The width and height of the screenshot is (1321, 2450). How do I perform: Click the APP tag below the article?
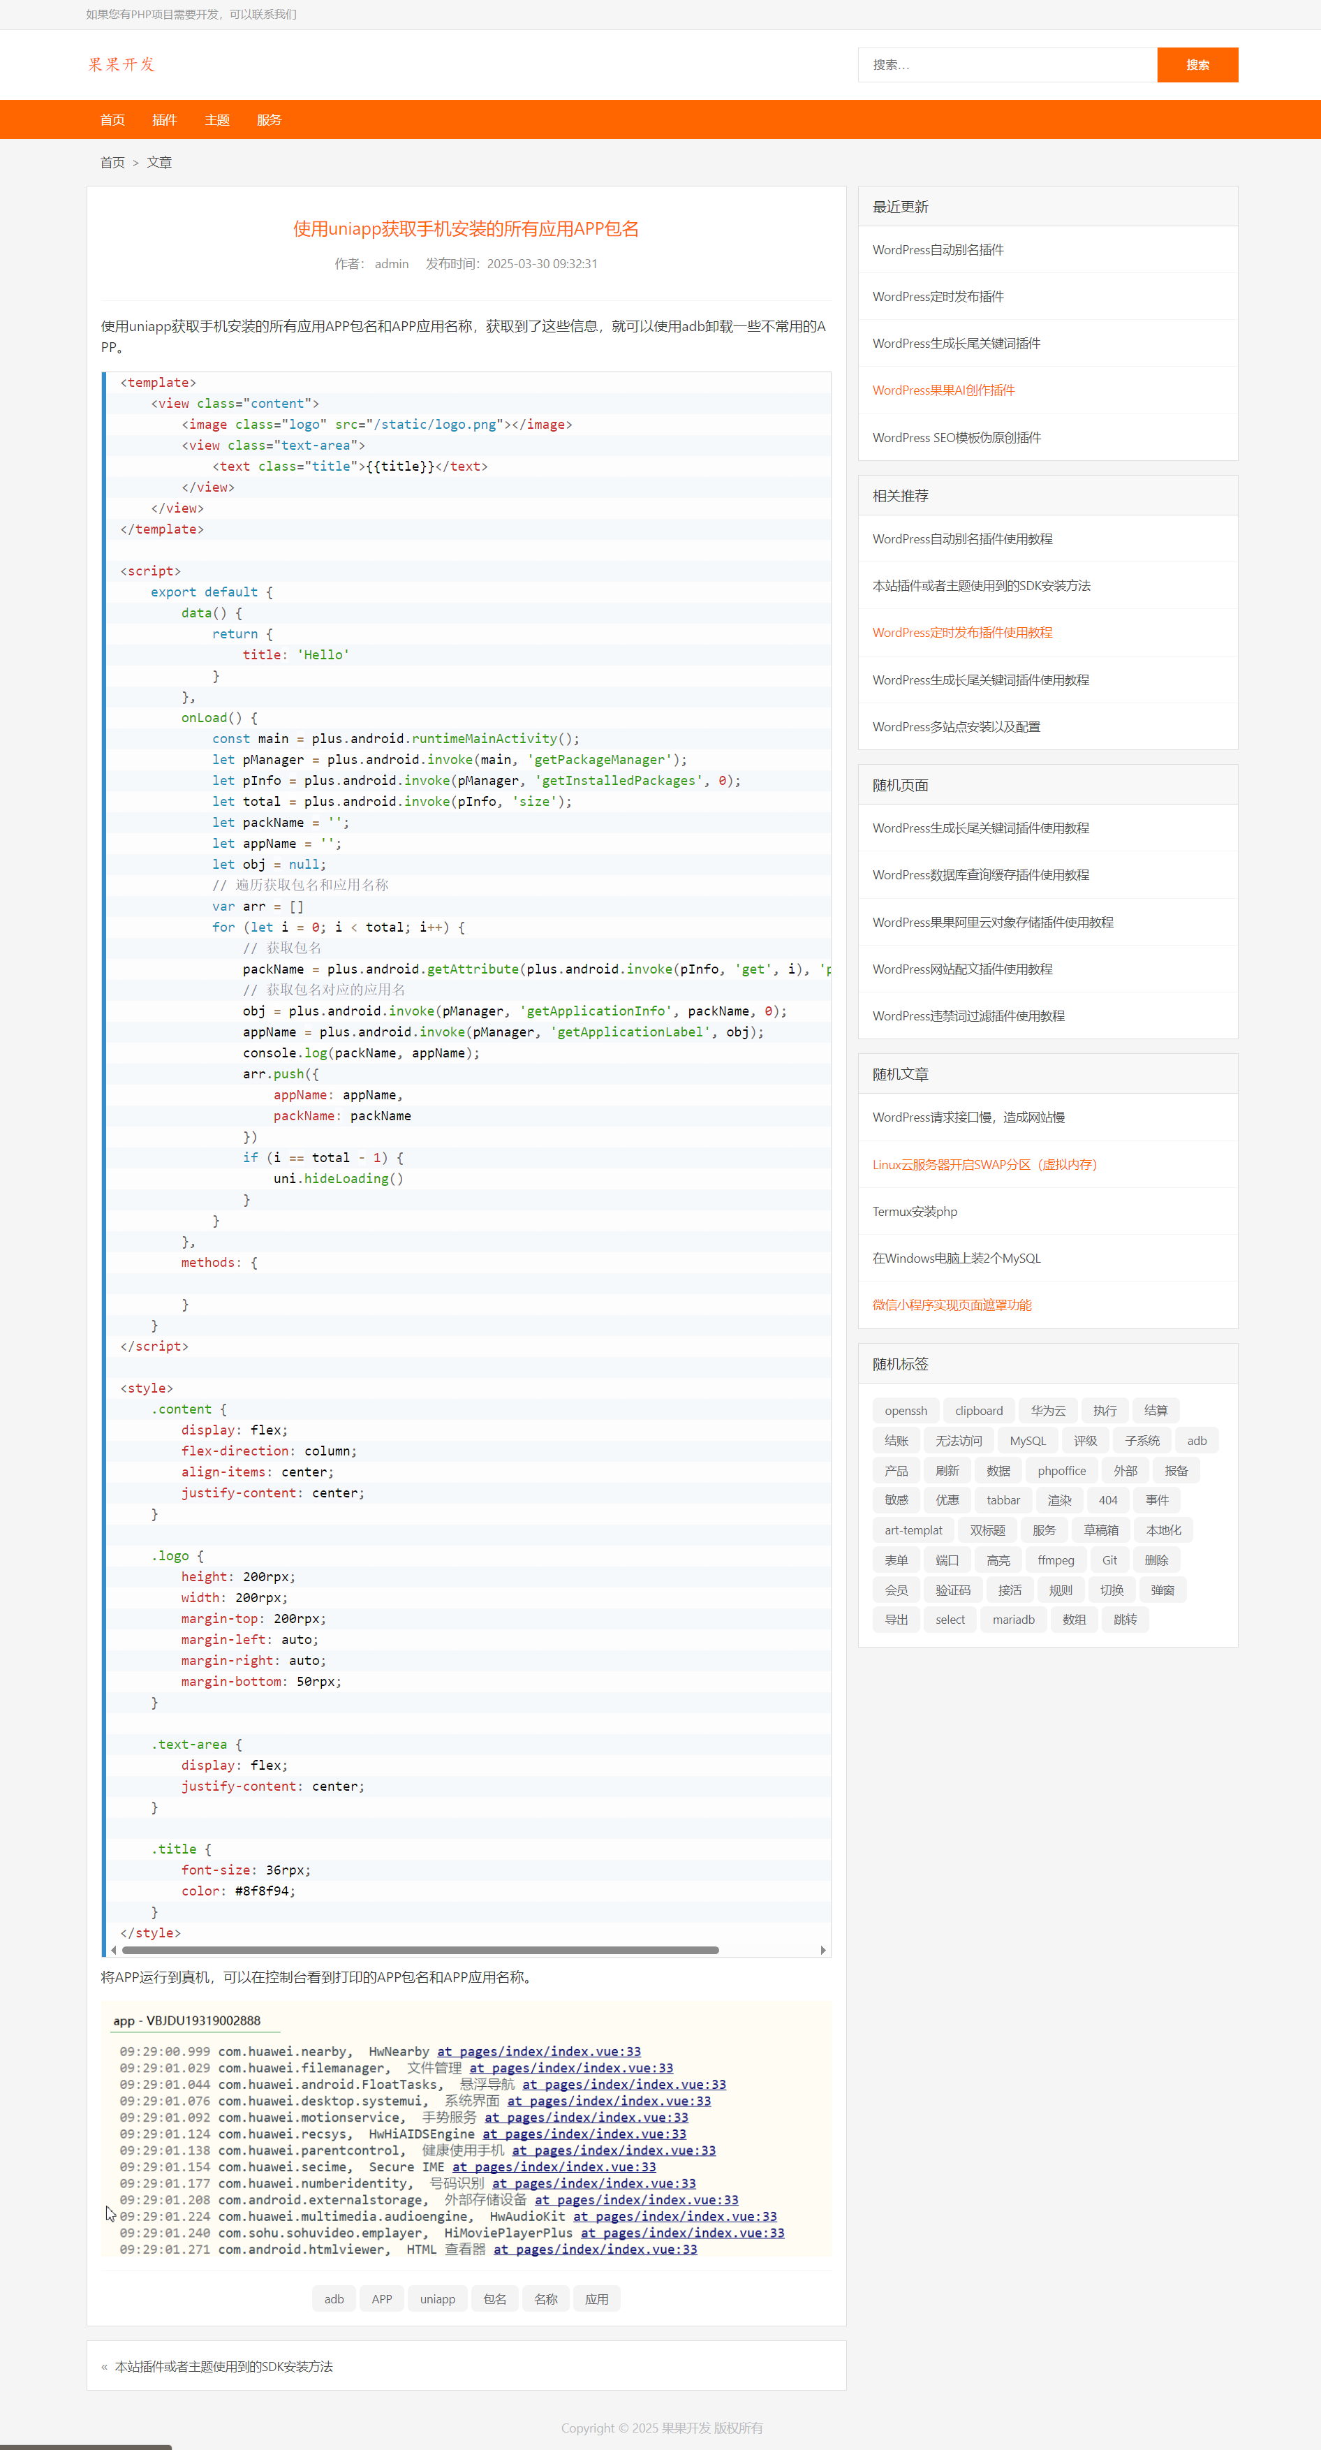pyautogui.click(x=381, y=2298)
